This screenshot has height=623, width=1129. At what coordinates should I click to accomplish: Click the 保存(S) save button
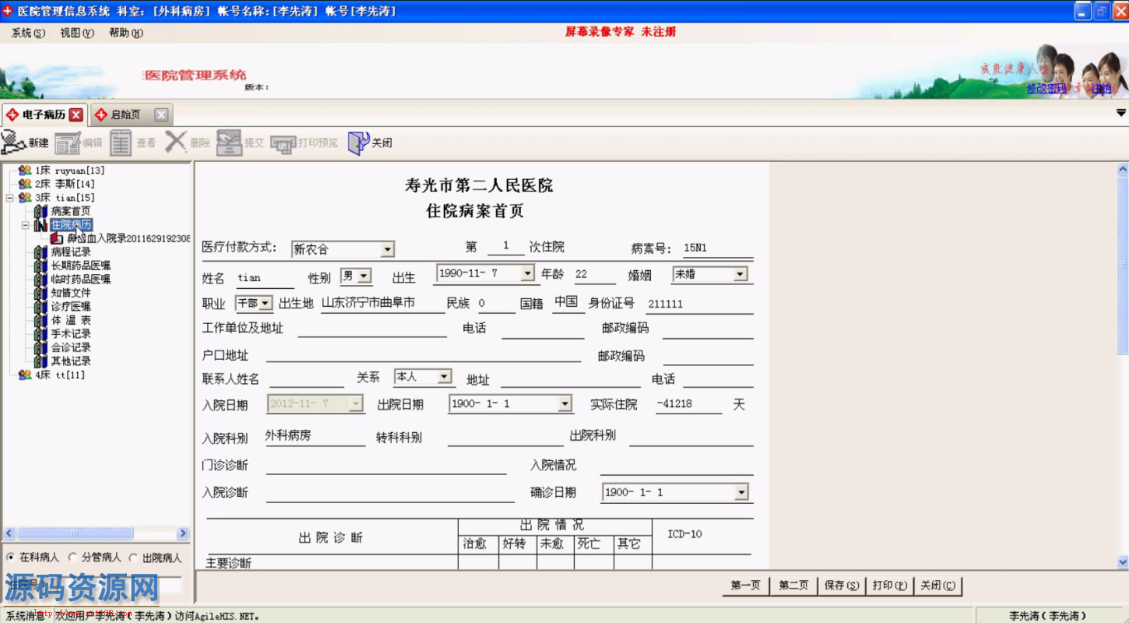pyautogui.click(x=842, y=586)
